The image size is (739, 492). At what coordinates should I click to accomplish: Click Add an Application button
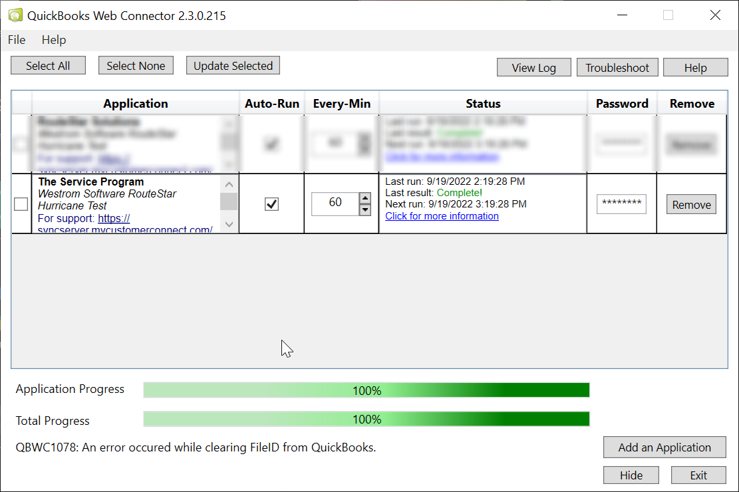pos(665,447)
